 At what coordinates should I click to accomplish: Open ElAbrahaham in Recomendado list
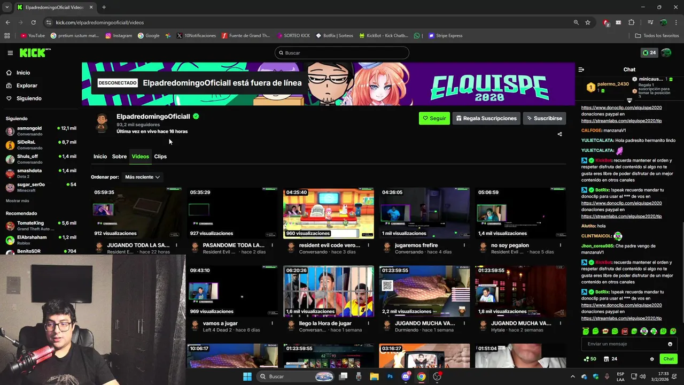click(x=41, y=240)
